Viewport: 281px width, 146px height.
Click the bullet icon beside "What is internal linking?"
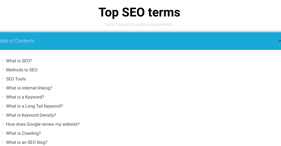3,88
